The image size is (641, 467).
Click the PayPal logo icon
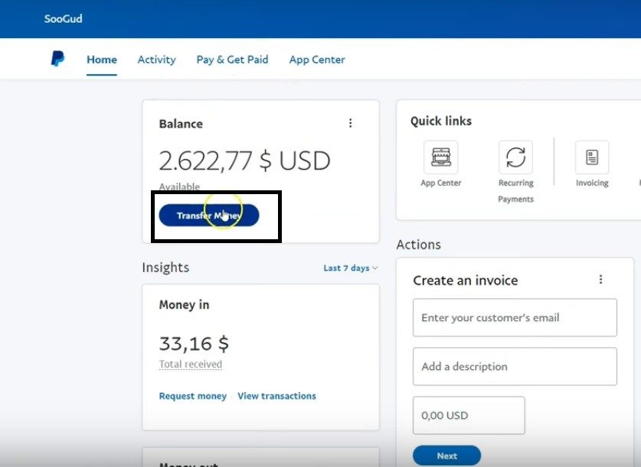tap(57, 59)
